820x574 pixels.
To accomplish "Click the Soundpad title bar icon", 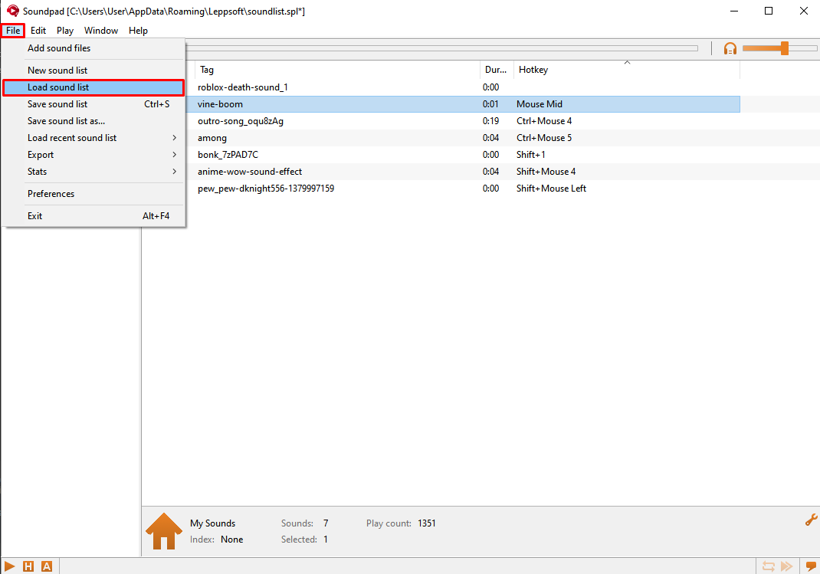I will [13, 11].
